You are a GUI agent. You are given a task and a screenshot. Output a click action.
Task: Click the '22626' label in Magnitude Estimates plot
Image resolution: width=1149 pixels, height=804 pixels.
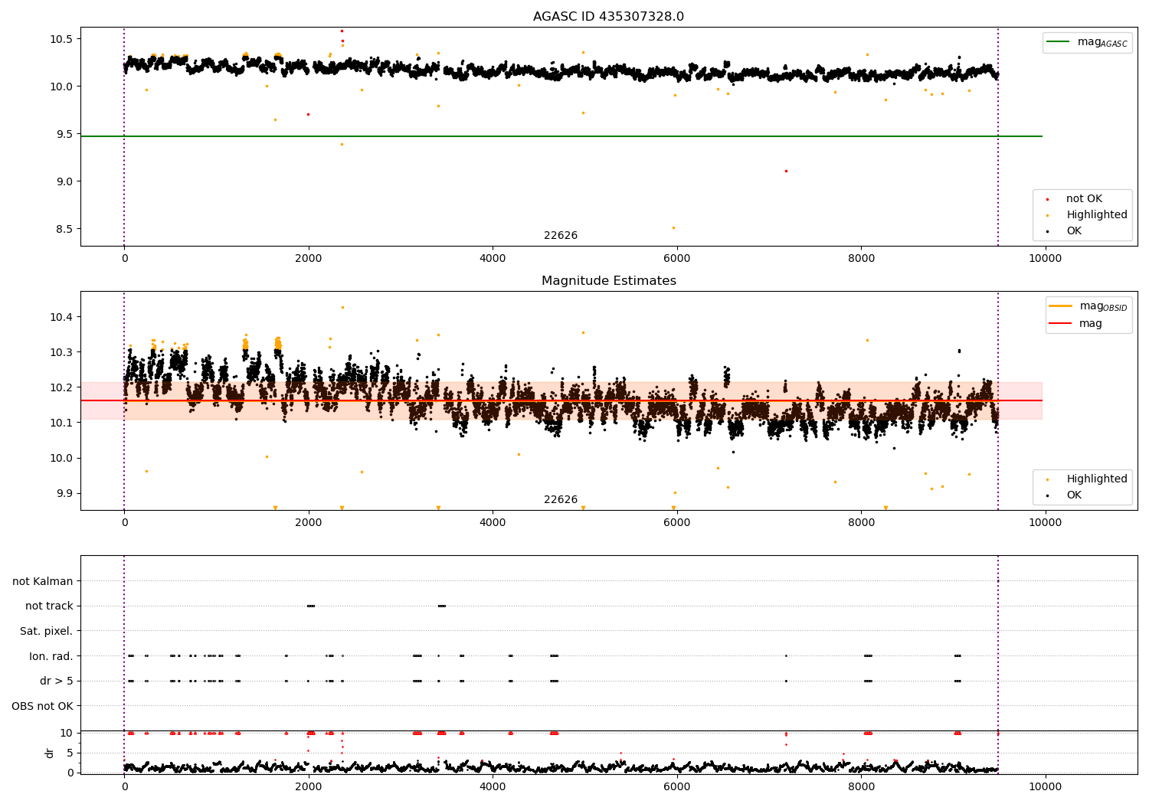tap(561, 500)
